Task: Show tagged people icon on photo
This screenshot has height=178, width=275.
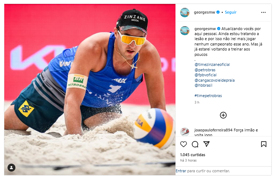Action: (11, 168)
